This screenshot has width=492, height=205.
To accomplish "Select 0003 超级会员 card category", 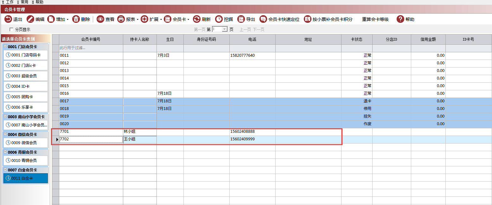I will [x=25, y=76].
